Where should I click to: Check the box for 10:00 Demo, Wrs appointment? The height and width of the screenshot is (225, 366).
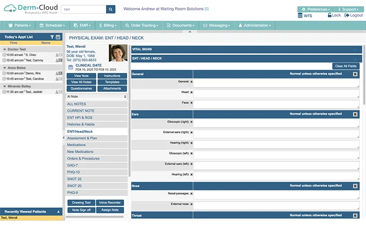click(4, 73)
